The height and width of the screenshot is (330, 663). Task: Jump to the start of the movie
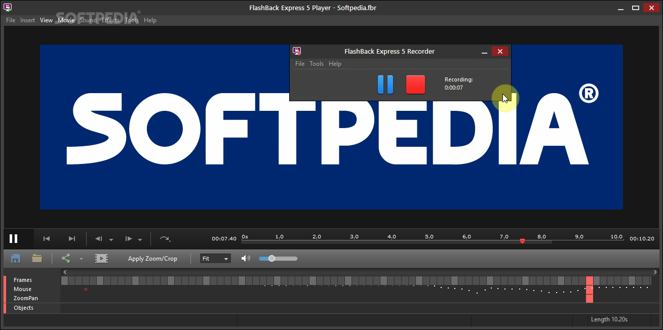pos(47,239)
